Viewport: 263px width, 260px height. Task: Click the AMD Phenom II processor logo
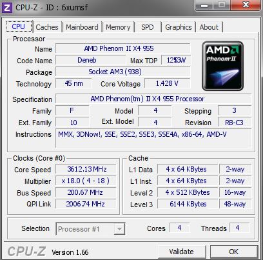tap(222, 66)
